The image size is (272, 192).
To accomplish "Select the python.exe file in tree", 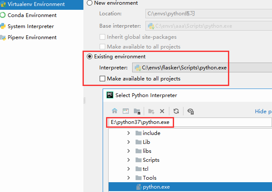I will point(156,186).
